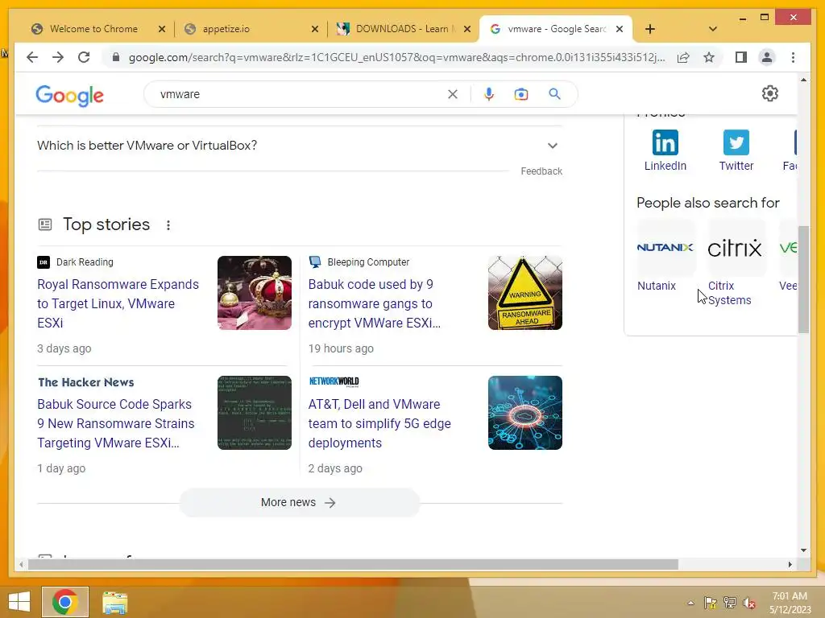This screenshot has width=825, height=618.
Task: Expand the tab search dropdown
Action: pyautogui.click(x=712, y=29)
